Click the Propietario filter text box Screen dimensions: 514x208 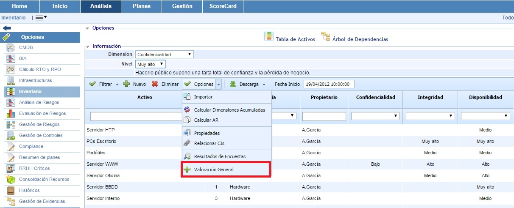pyautogui.click(x=324, y=115)
